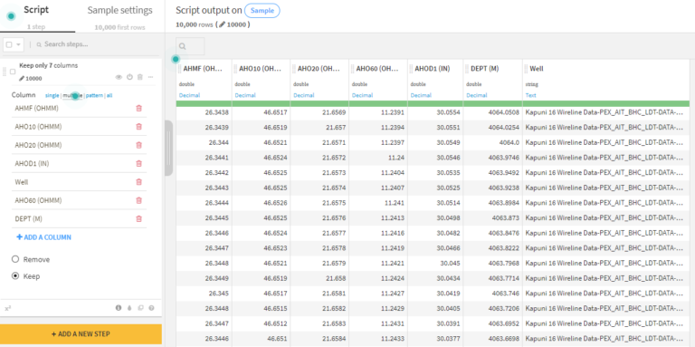The width and height of the screenshot is (695, 347).
Task: Click the search magnifier above the table
Action: 183,46
